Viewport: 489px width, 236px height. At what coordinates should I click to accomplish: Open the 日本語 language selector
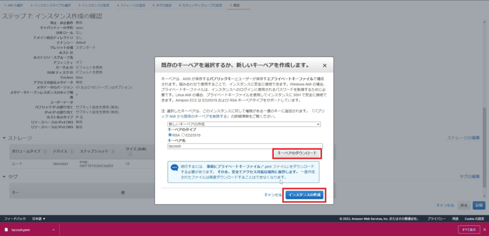pos(39,219)
